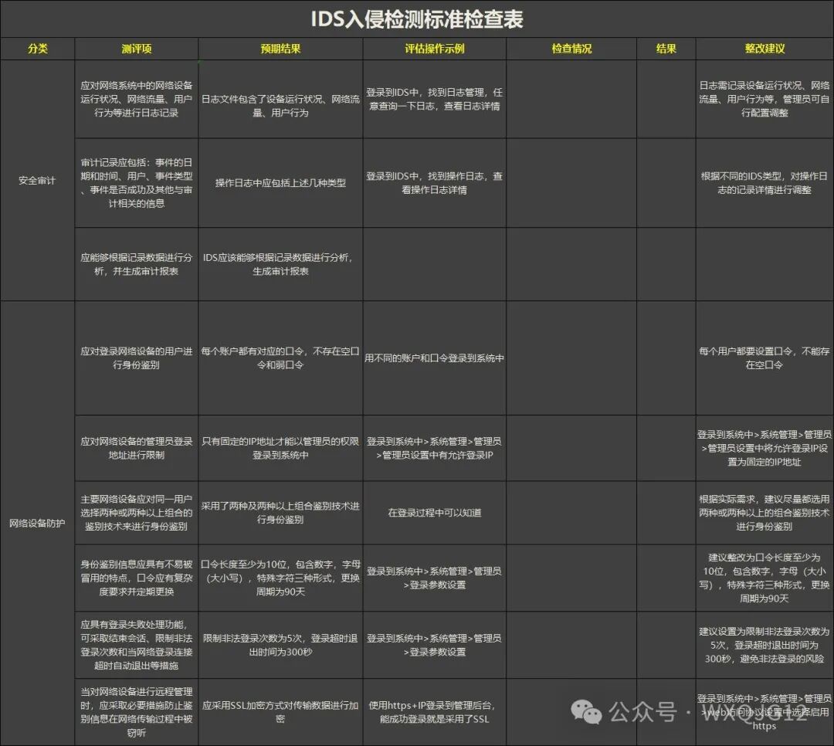This screenshot has width=834, height=746.
Task: Click the "安全审计" category cell
Action: (x=37, y=181)
